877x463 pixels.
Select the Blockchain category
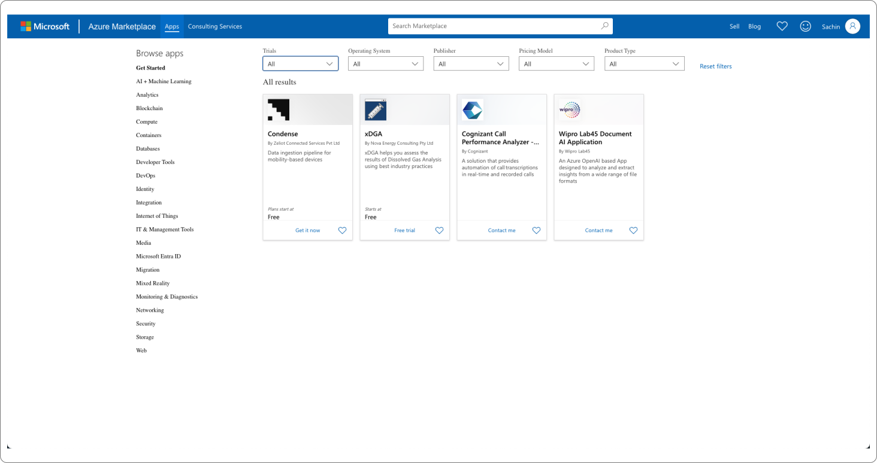coord(149,108)
